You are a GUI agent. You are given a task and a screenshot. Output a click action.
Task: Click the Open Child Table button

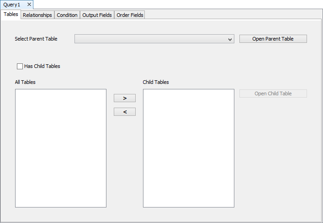tap(273, 93)
